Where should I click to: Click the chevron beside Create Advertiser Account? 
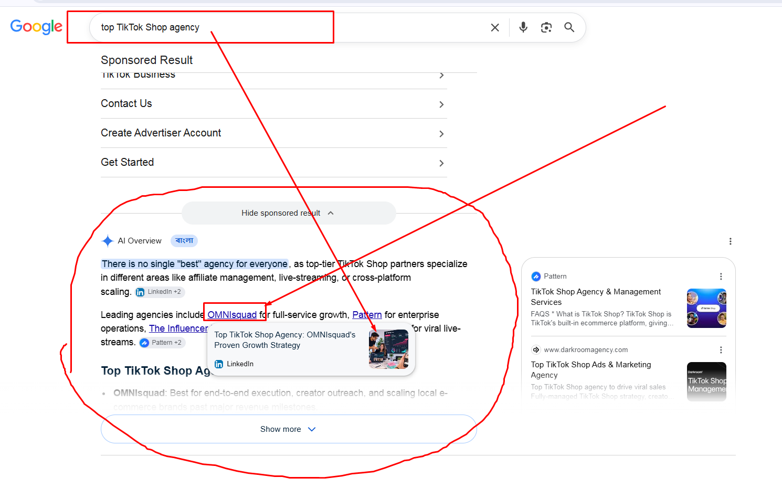(x=441, y=134)
